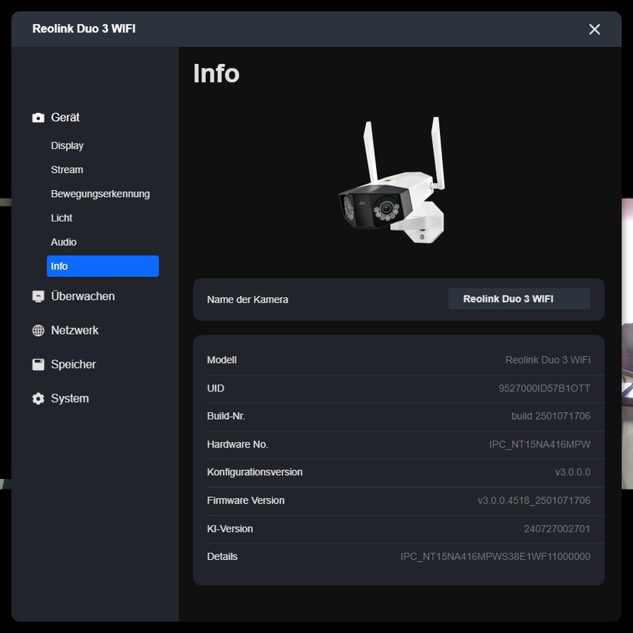This screenshot has width=633, height=633.
Task: Select the Audio settings entry
Action: tap(63, 242)
